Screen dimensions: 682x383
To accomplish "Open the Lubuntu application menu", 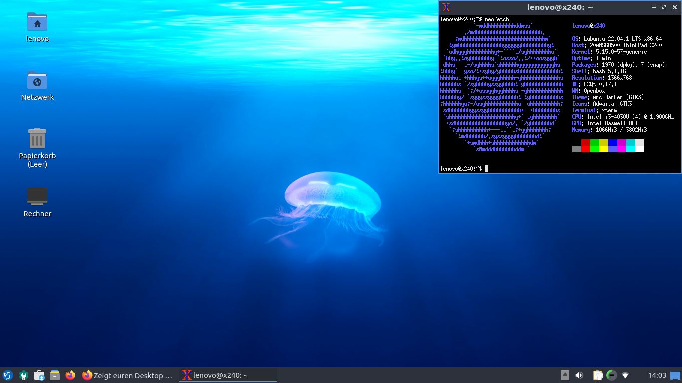I will click(7, 375).
